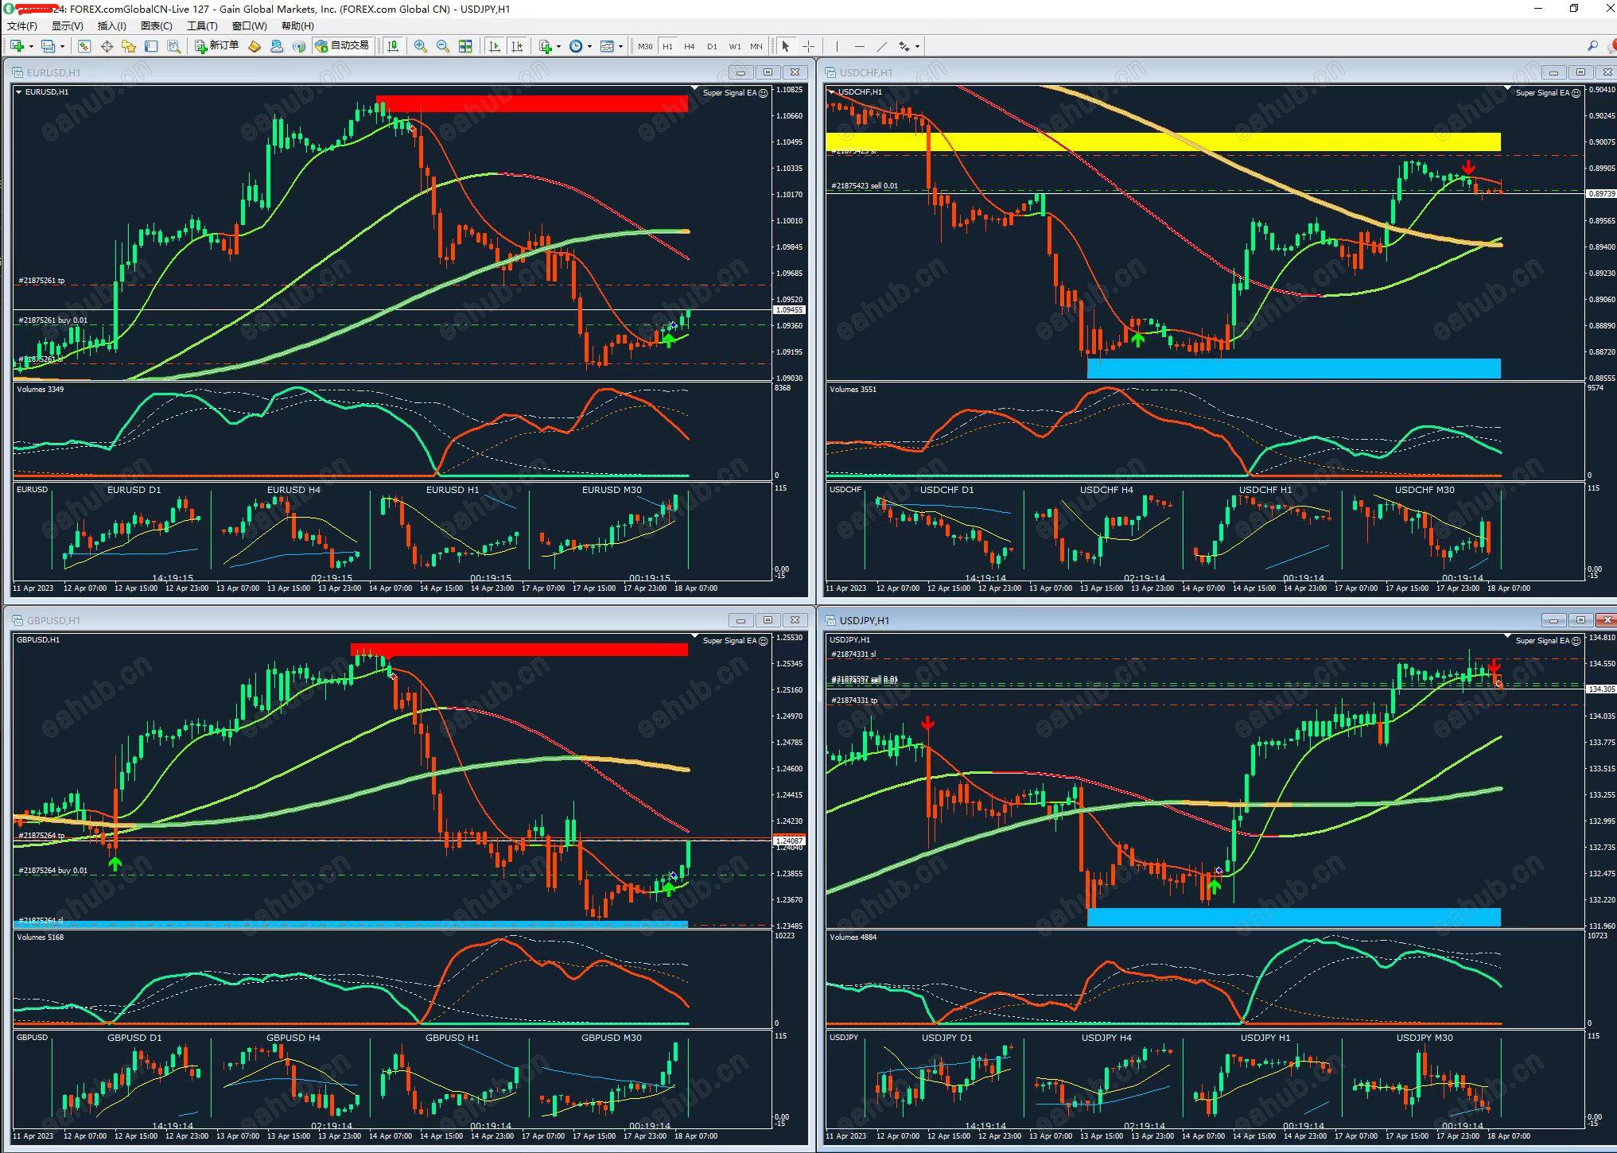Select the crosshair tool
The width and height of the screenshot is (1617, 1153).
point(808,46)
